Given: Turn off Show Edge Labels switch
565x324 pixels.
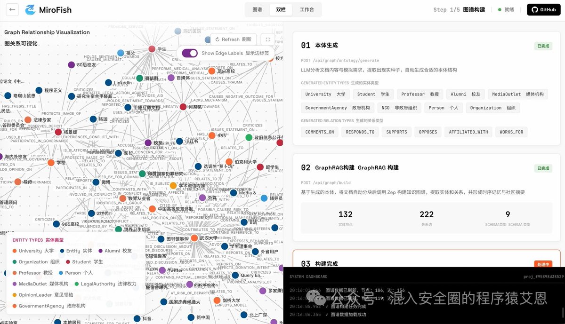Looking at the screenshot, I should (190, 53).
